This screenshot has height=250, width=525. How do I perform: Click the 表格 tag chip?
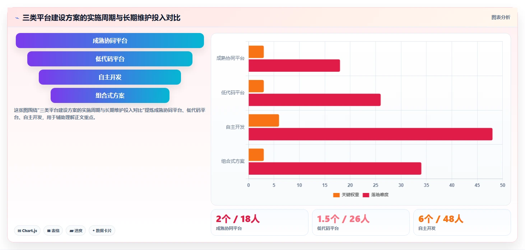(x=53, y=231)
